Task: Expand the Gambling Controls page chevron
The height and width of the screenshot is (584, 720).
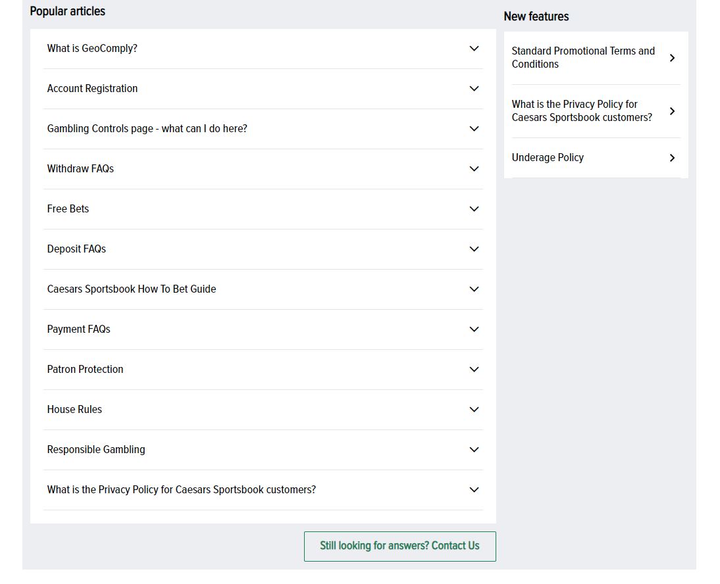Action: [474, 129]
